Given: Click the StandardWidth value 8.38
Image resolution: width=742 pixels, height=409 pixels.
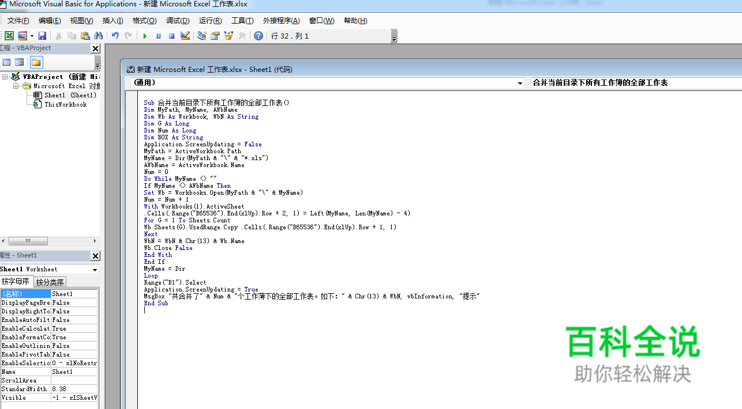Looking at the screenshot, I should click(75, 389).
